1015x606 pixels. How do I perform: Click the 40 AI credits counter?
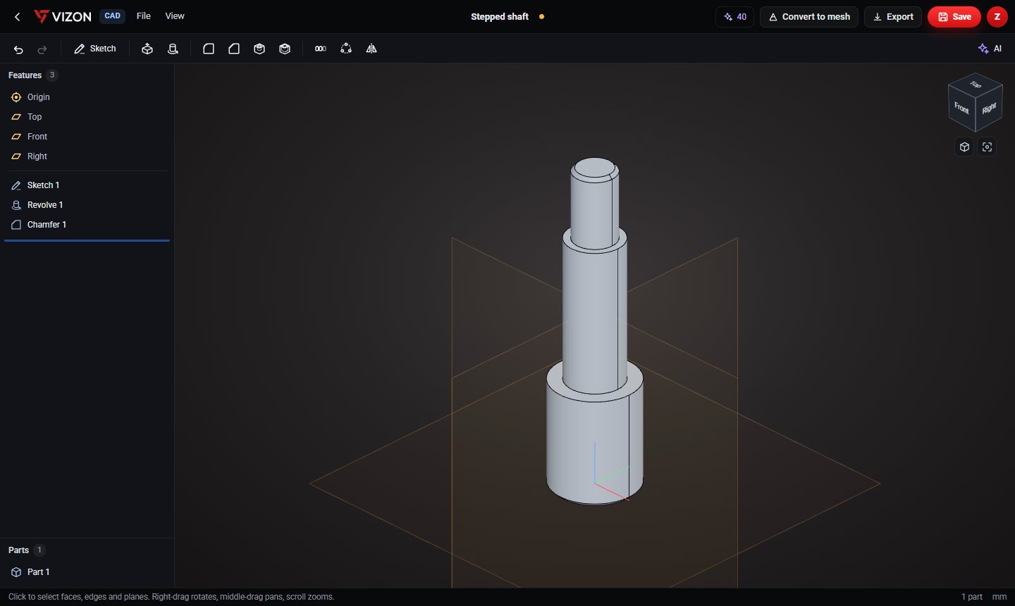click(x=735, y=17)
